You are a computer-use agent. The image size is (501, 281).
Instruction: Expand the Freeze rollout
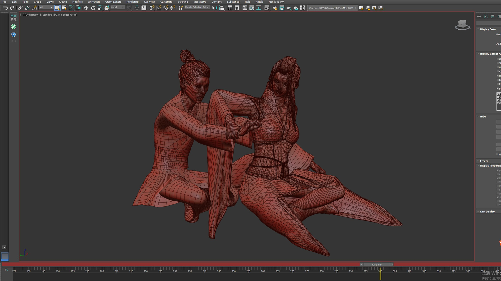pyautogui.click(x=484, y=161)
